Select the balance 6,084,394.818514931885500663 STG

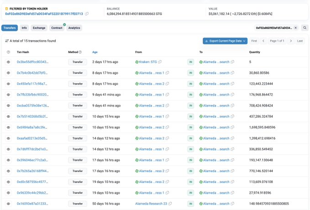tap(134, 14)
